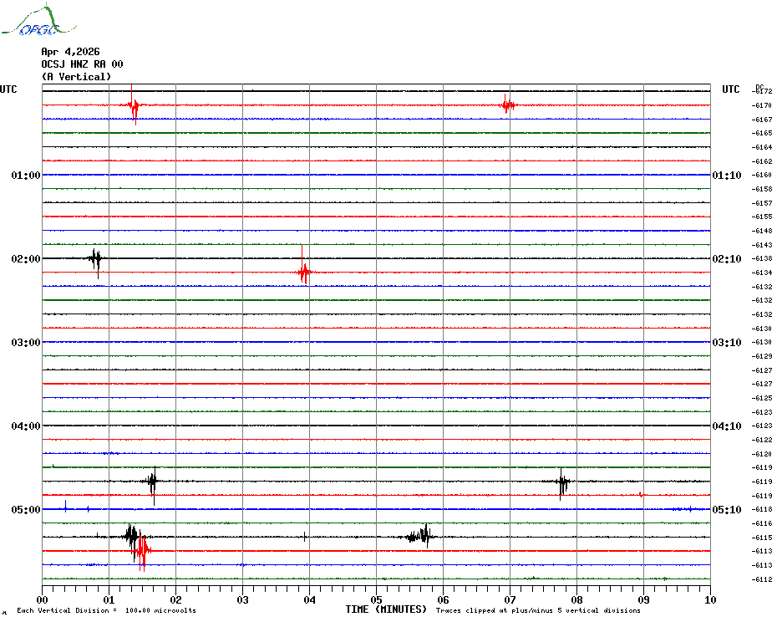Click the vertical division microvolts scale note
The height and width of the screenshot is (622, 777).
106,610
